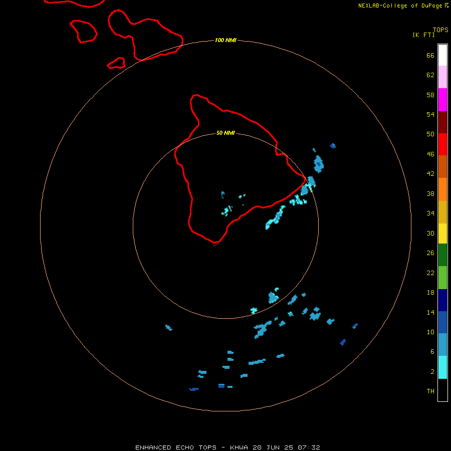Pick the navy blue legend swatch

(442, 300)
